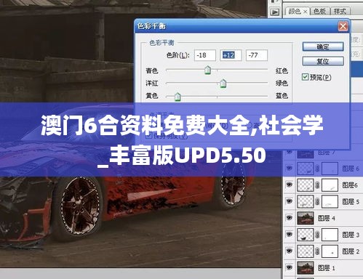The height and width of the screenshot is (279, 363).
Task: Click the 青色 label in color balance
Action: pyautogui.click(x=152, y=70)
